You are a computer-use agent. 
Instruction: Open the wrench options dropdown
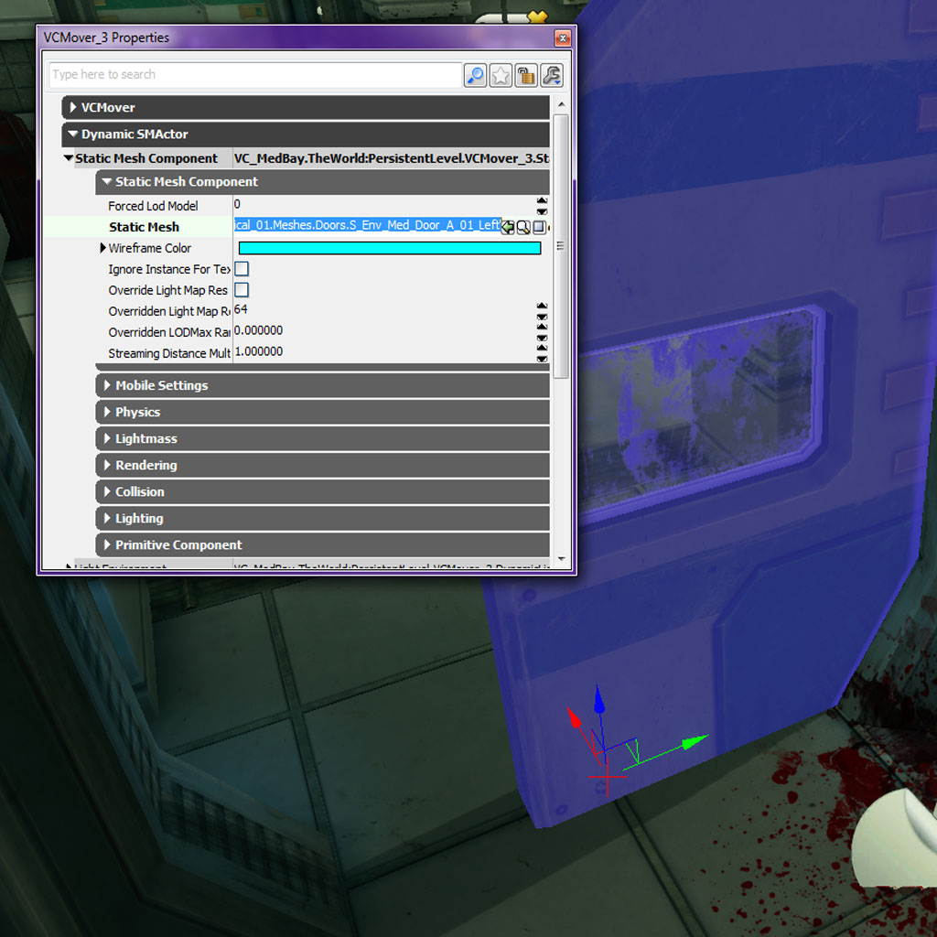click(552, 75)
